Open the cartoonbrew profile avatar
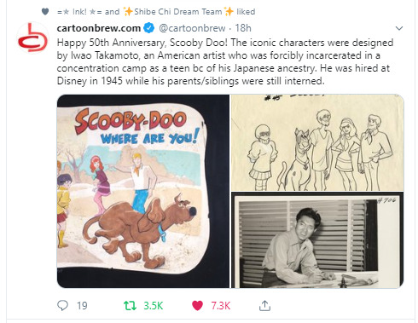 [32, 37]
